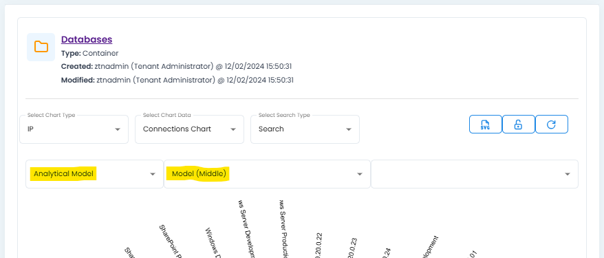The width and height of the screenshot is (604, 258).
Task: Toggle the padlock lock icon button
Action: click(x=519, y=125)
